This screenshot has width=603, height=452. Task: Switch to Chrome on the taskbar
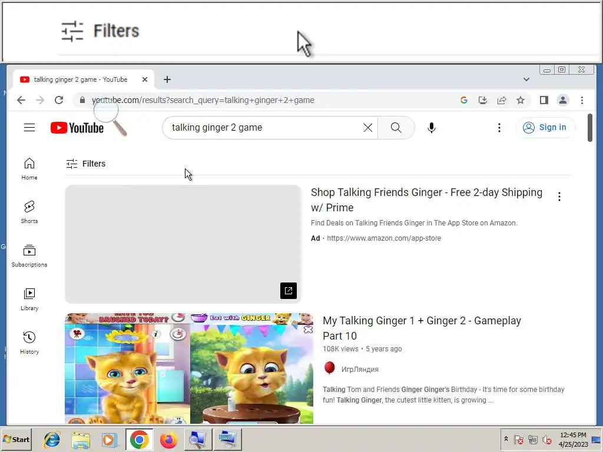pyautogui.click(x=139, y=439)
